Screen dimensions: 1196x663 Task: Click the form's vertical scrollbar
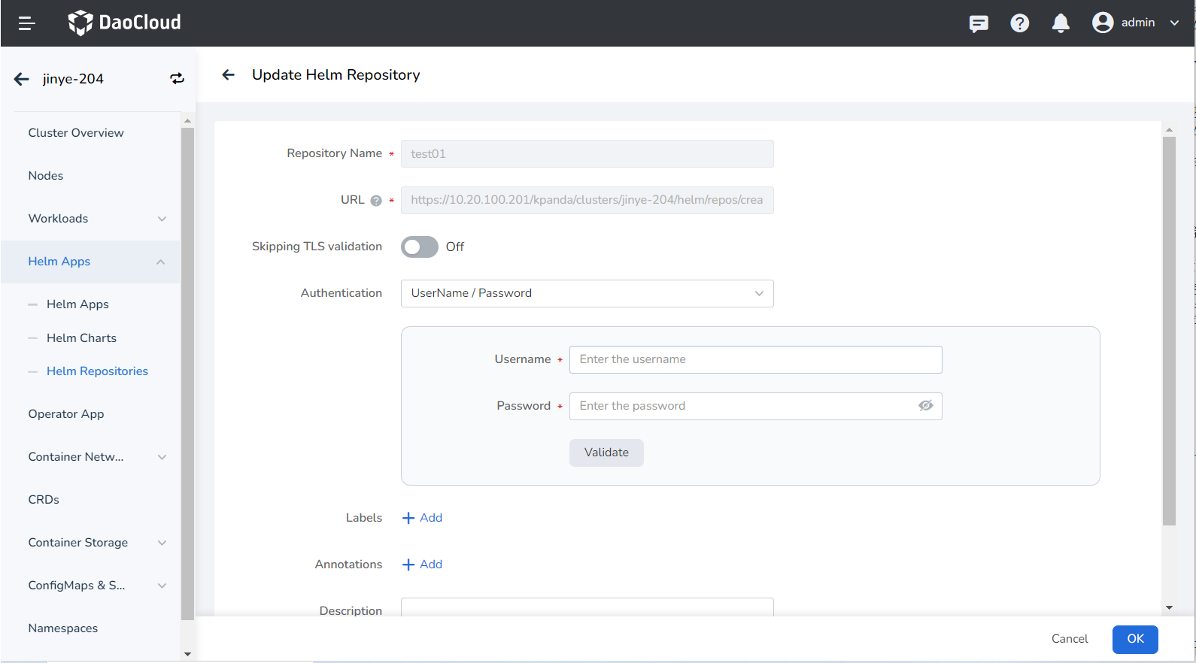tap(1168, 331)
